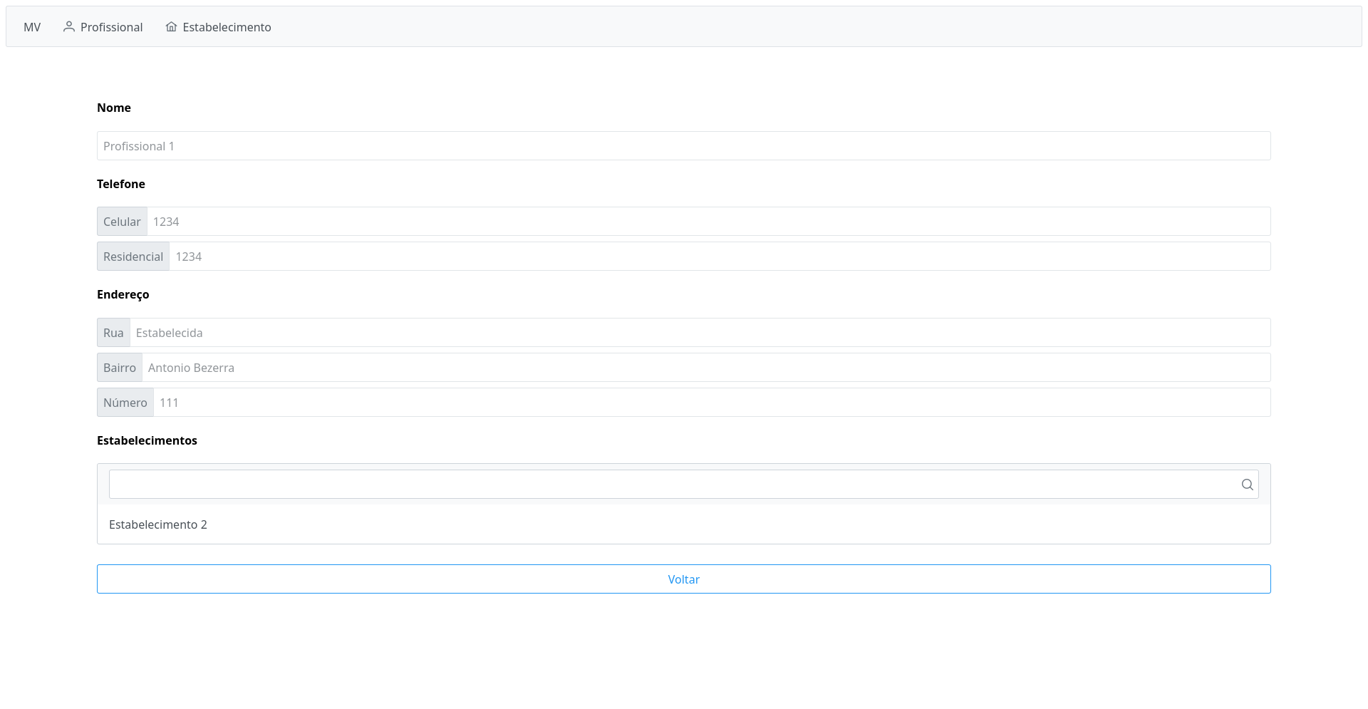The height and width of the screenshot is (709, 1368).
Task: Click the Telefone heading label
Action: [x=121, y=184]
